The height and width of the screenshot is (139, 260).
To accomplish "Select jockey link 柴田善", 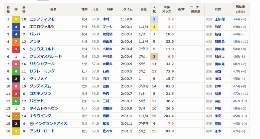I will pos(107,109).
